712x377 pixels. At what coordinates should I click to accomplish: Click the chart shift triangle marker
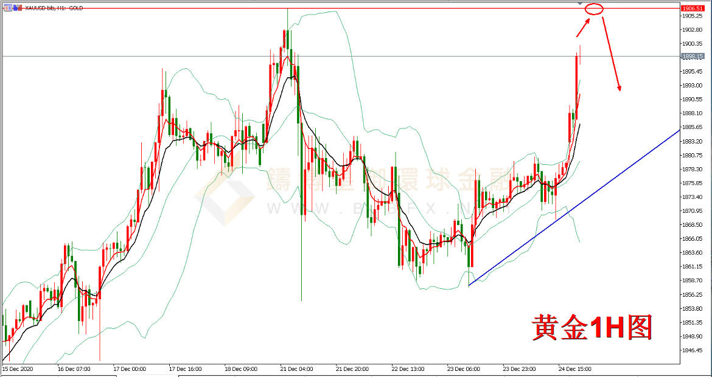(580, 4)
